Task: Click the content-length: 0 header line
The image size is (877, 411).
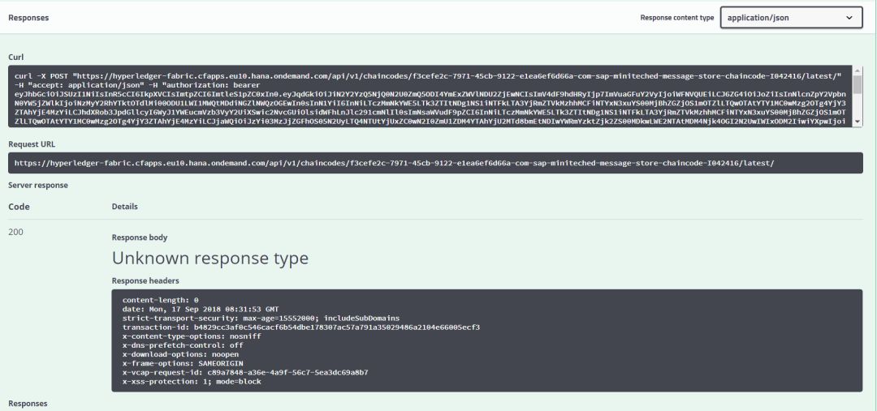Action: (161, 301)
